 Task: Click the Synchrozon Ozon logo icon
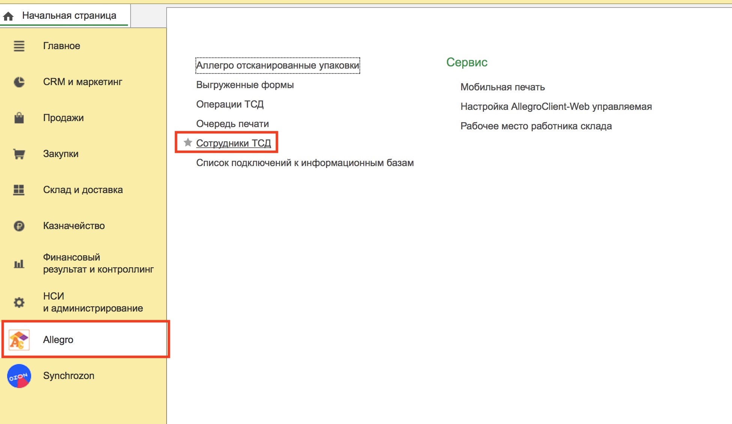pyautogui.click(x=19, y=376)
